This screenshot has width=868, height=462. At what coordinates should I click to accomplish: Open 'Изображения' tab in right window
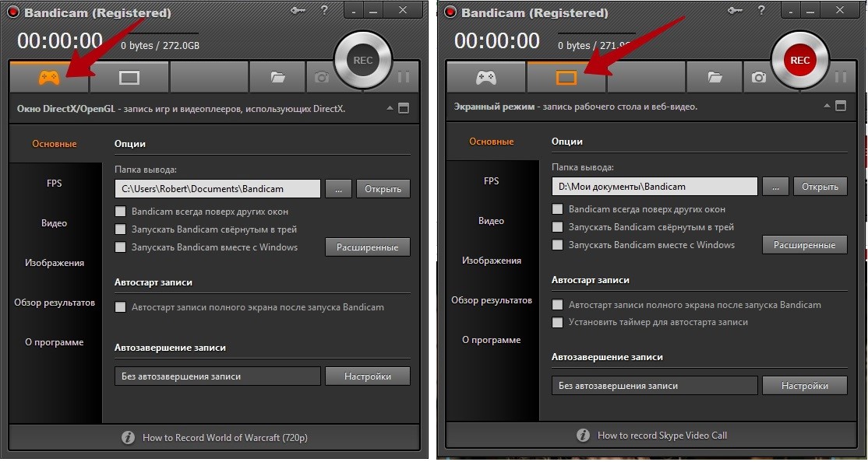click(492, 261)
